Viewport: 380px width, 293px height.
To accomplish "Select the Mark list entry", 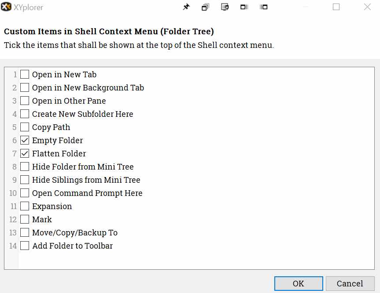I will [x=42, y=220].
